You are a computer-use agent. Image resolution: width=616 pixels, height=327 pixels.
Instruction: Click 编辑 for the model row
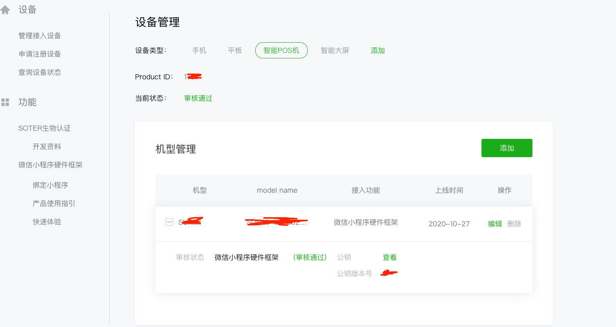(495, 223)
